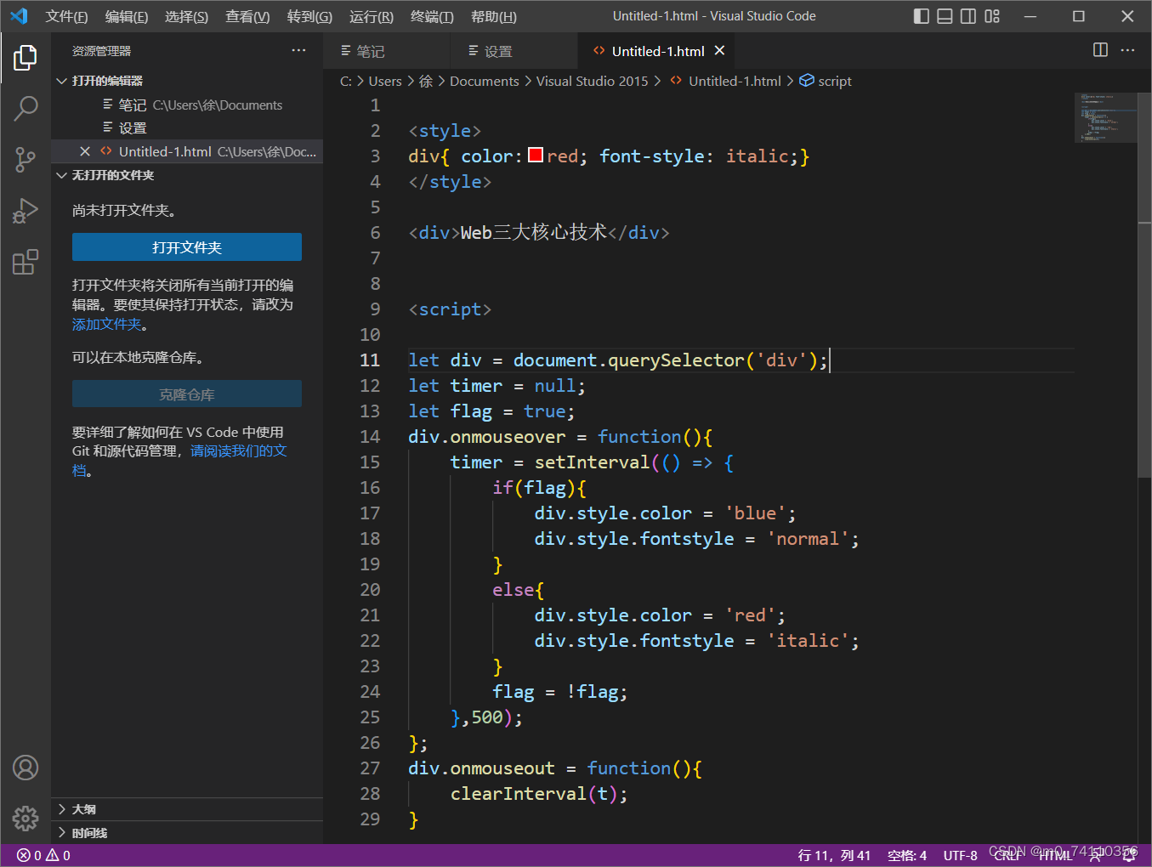The width and height of the screenshot is (1152, 867).
Task: Click the script symbol icon in breadcrumb
Action: tap(807, 81)
